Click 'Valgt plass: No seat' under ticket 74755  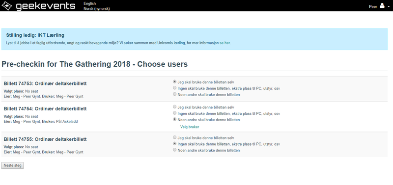tap(21, 147)
